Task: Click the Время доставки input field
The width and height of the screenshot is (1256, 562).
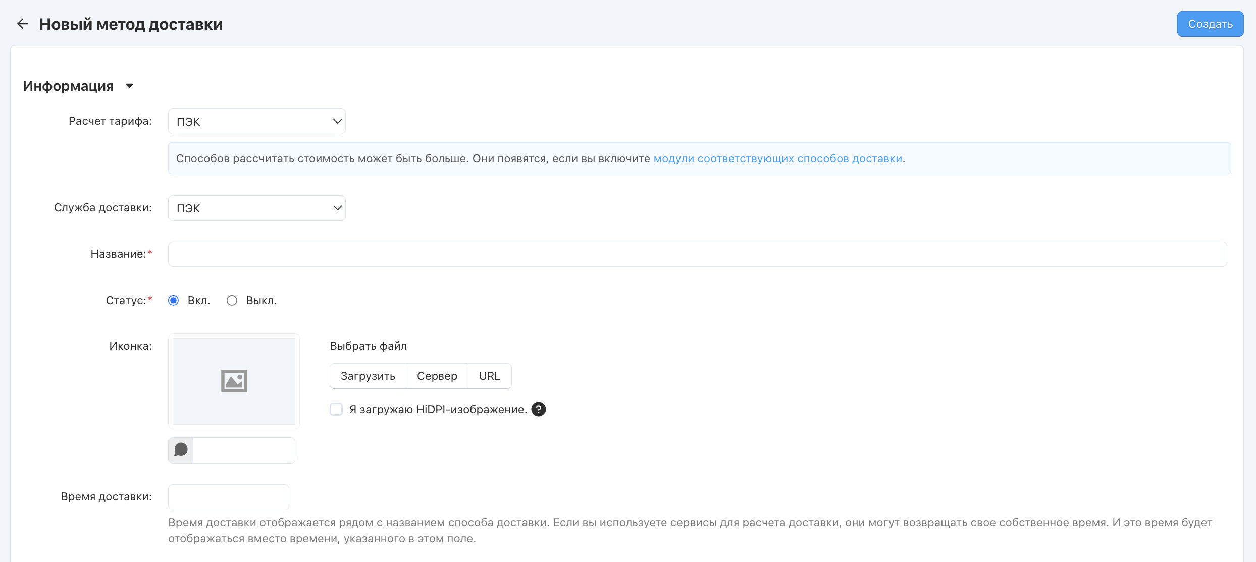Action: pos(228,497)
